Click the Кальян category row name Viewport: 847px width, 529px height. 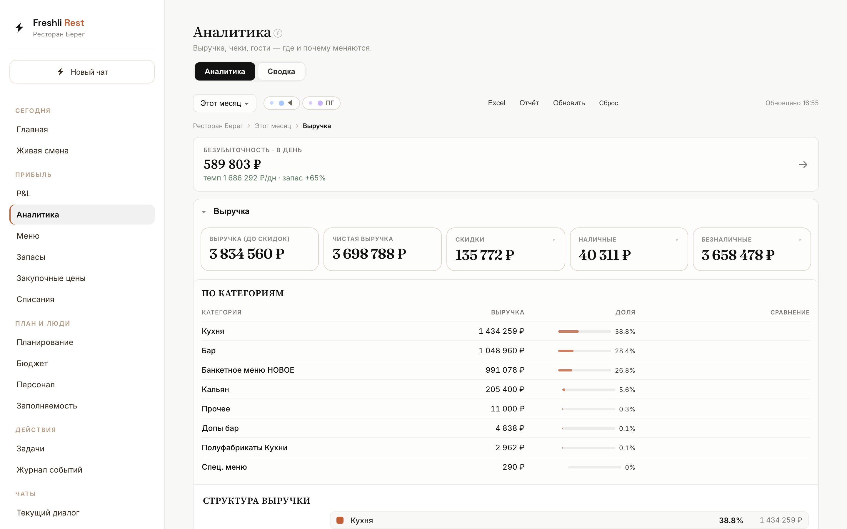215,389
